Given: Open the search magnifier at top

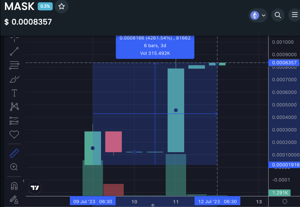Looking at the screenshot, I should click(x=278, y=15).
